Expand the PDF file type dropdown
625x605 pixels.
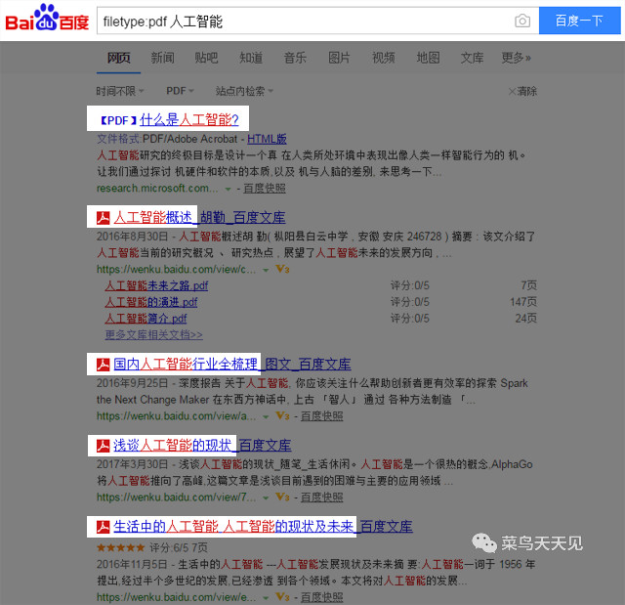coord(180,91)
